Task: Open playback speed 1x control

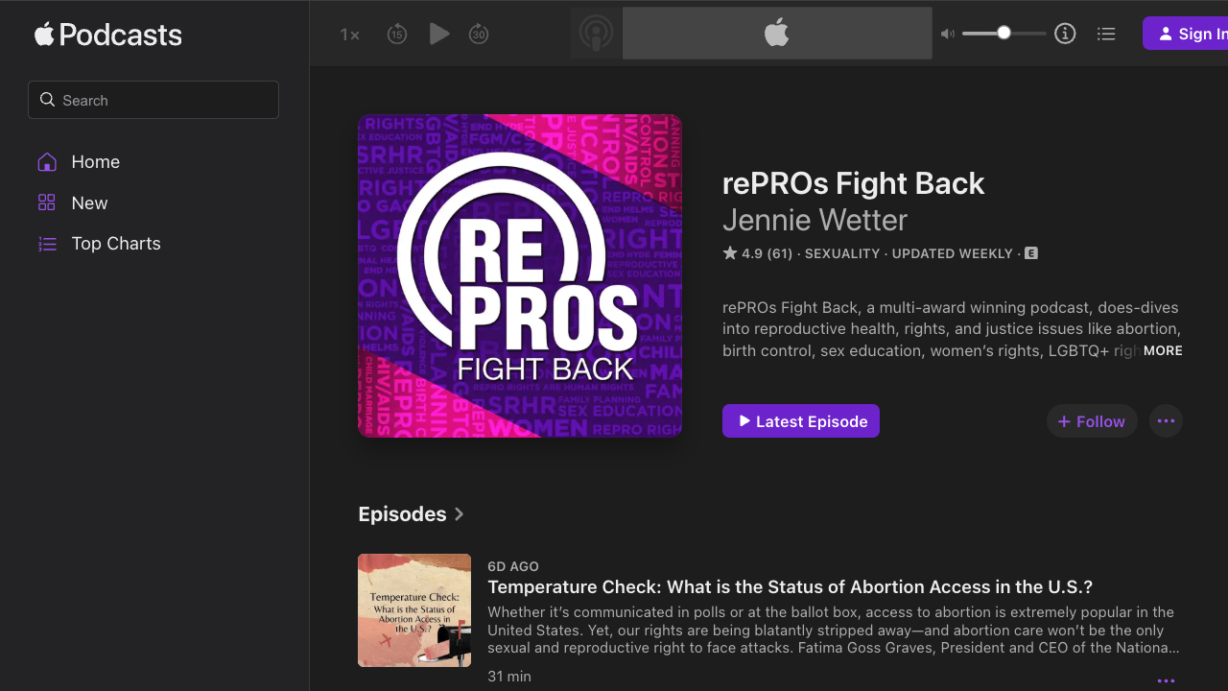Action: (350, 35)
